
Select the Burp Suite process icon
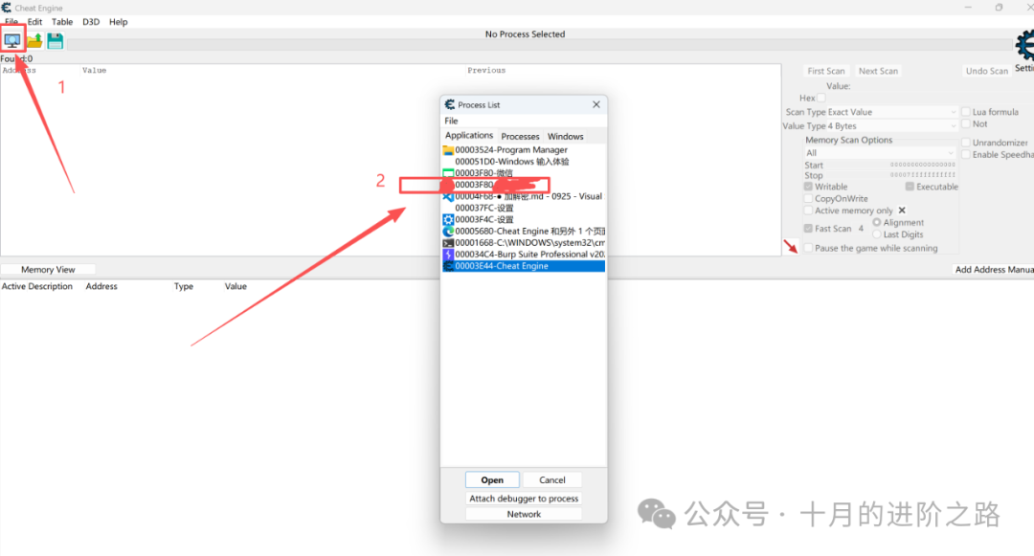coord(448,255)
